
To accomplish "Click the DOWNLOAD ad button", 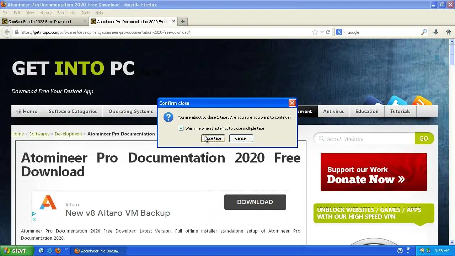I will (255, 202).
